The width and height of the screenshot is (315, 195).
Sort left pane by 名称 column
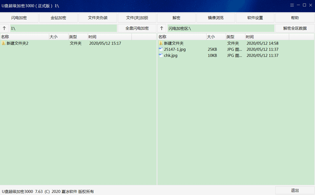(x=25, y=37)
